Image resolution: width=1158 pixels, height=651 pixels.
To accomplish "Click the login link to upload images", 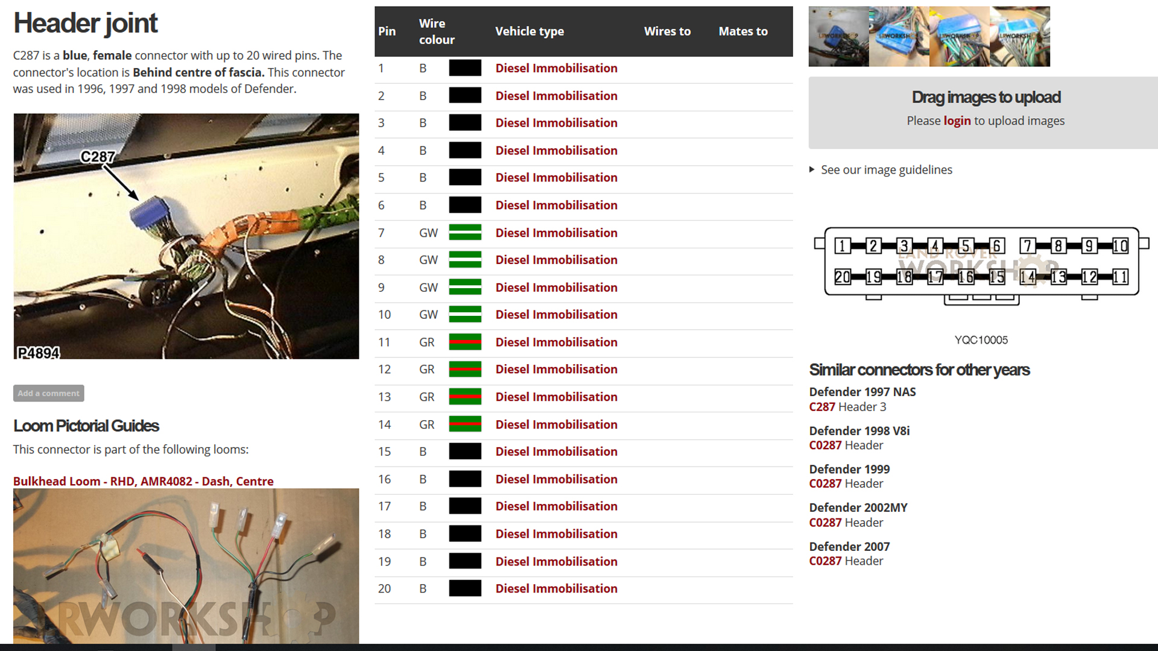I will tap(957, 121).
